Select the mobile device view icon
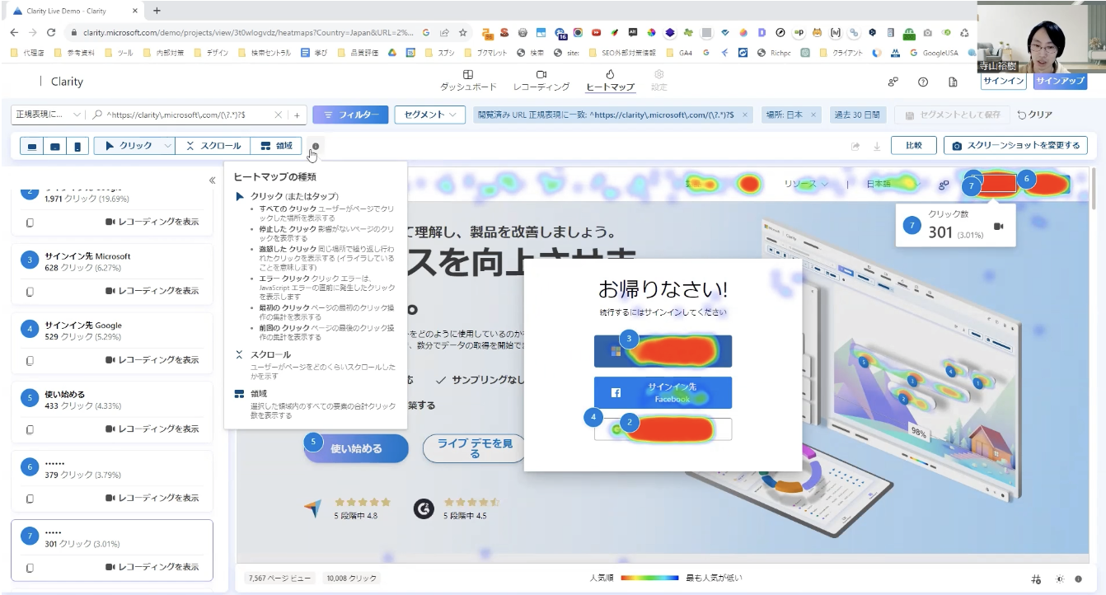Screen dimensions: 1106x595 pos(77,146)
